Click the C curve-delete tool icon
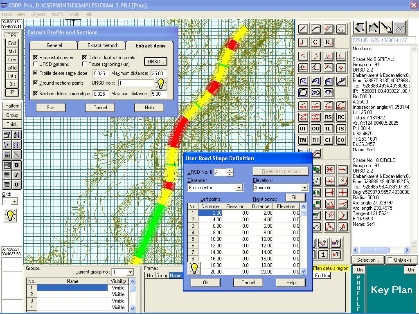The width and height of the screenshot is (419, 314). point(315,42)
